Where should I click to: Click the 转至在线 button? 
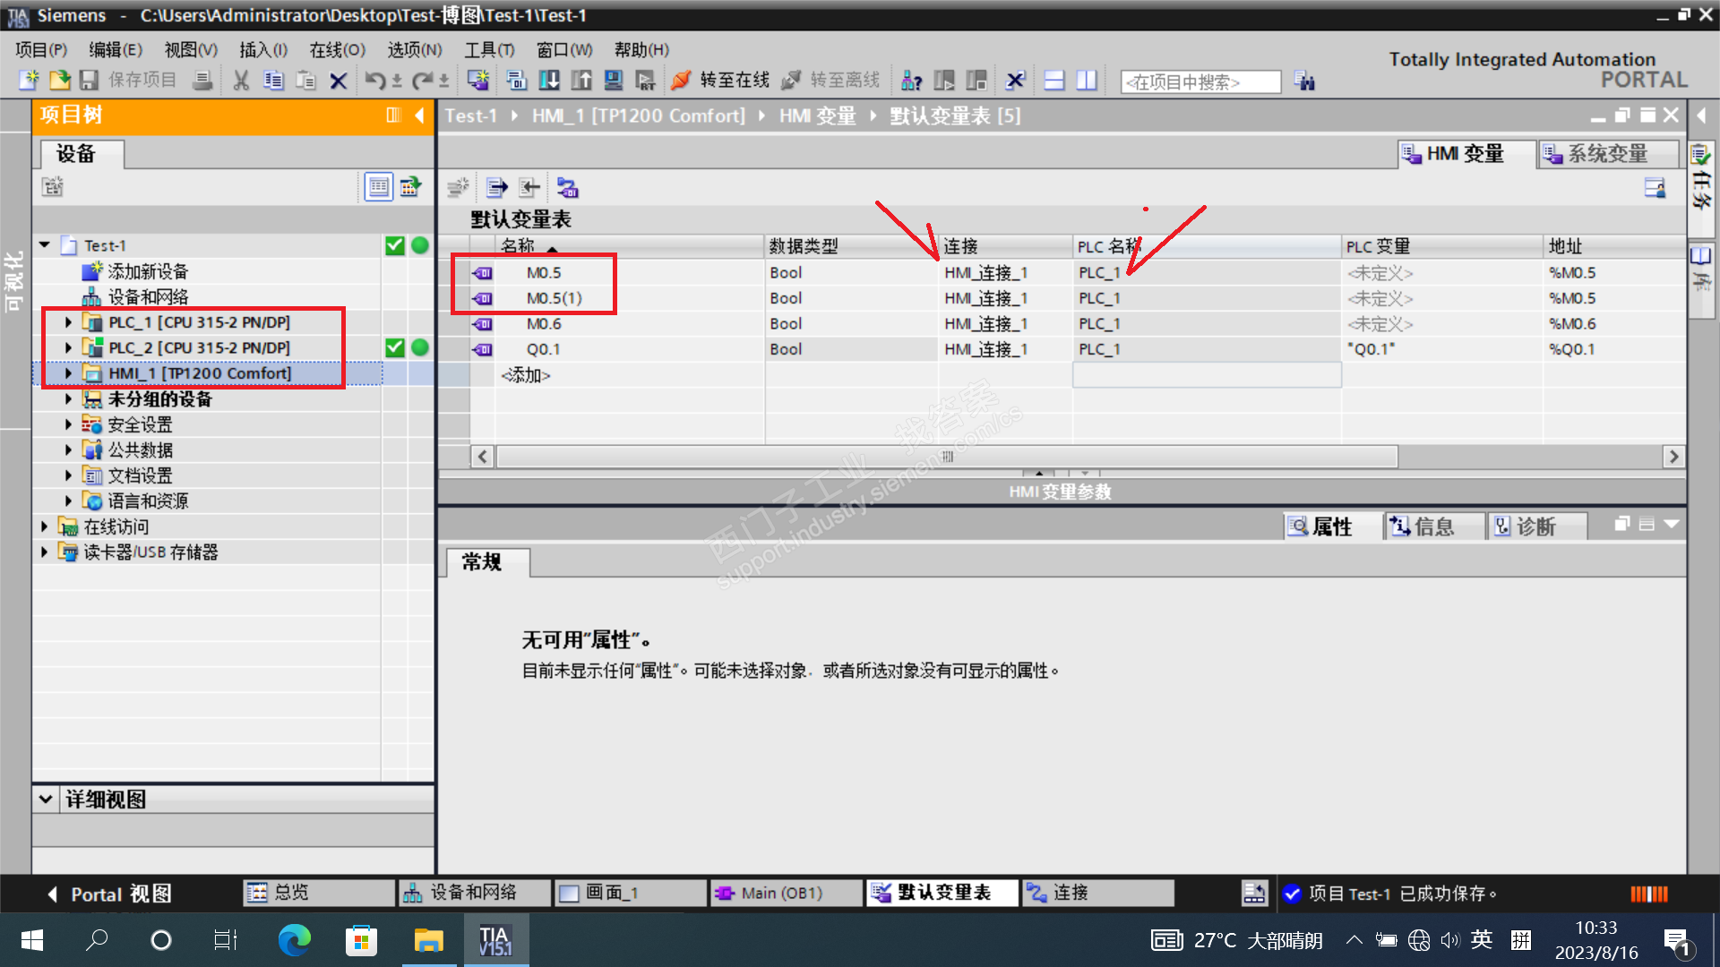[x=720, y=81]
